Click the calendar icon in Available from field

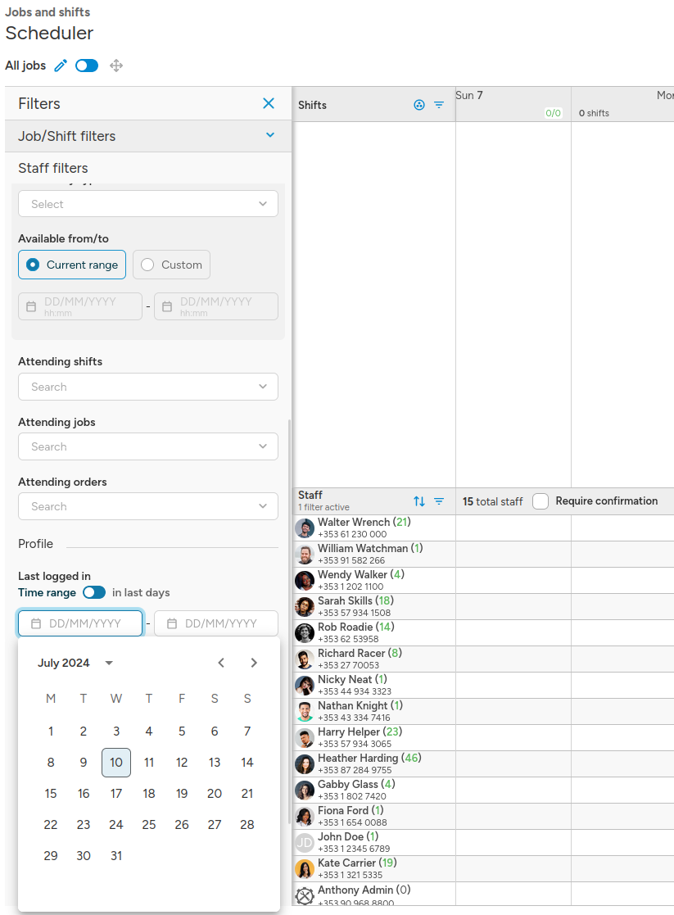point(31,306)
